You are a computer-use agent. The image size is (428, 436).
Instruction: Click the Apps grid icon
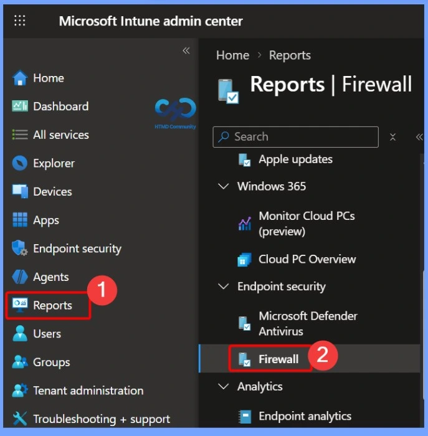pos(20,220)
